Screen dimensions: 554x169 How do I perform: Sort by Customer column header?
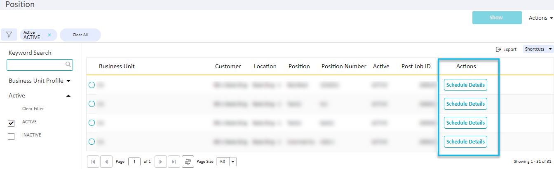[228, 66]
